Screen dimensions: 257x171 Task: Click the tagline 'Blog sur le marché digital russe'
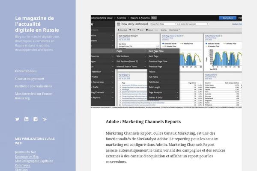click(37, 43)
